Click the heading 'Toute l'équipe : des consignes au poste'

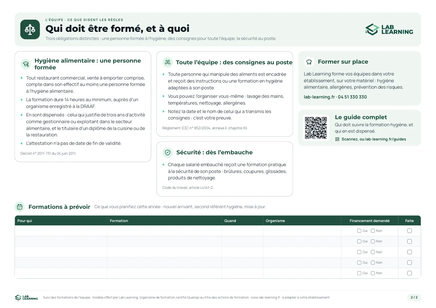[x=234, y=62]
